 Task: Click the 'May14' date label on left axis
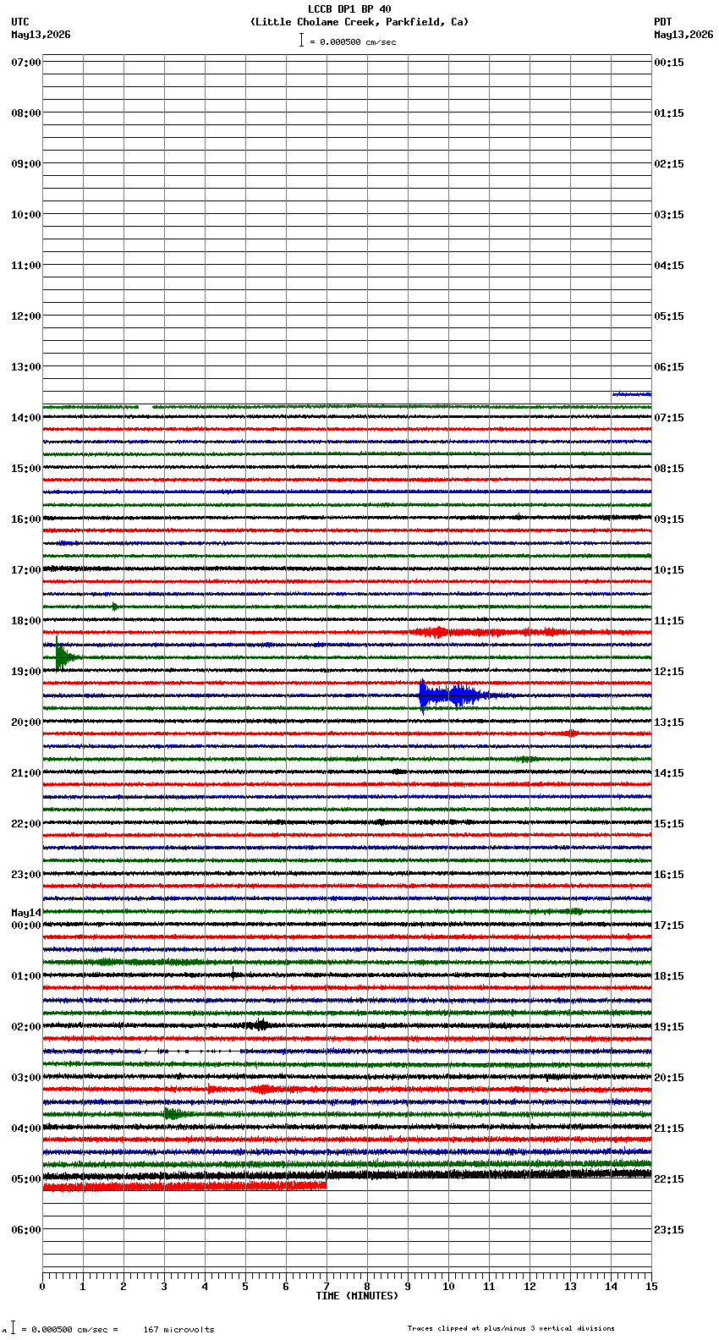click(x=26, y=913)
